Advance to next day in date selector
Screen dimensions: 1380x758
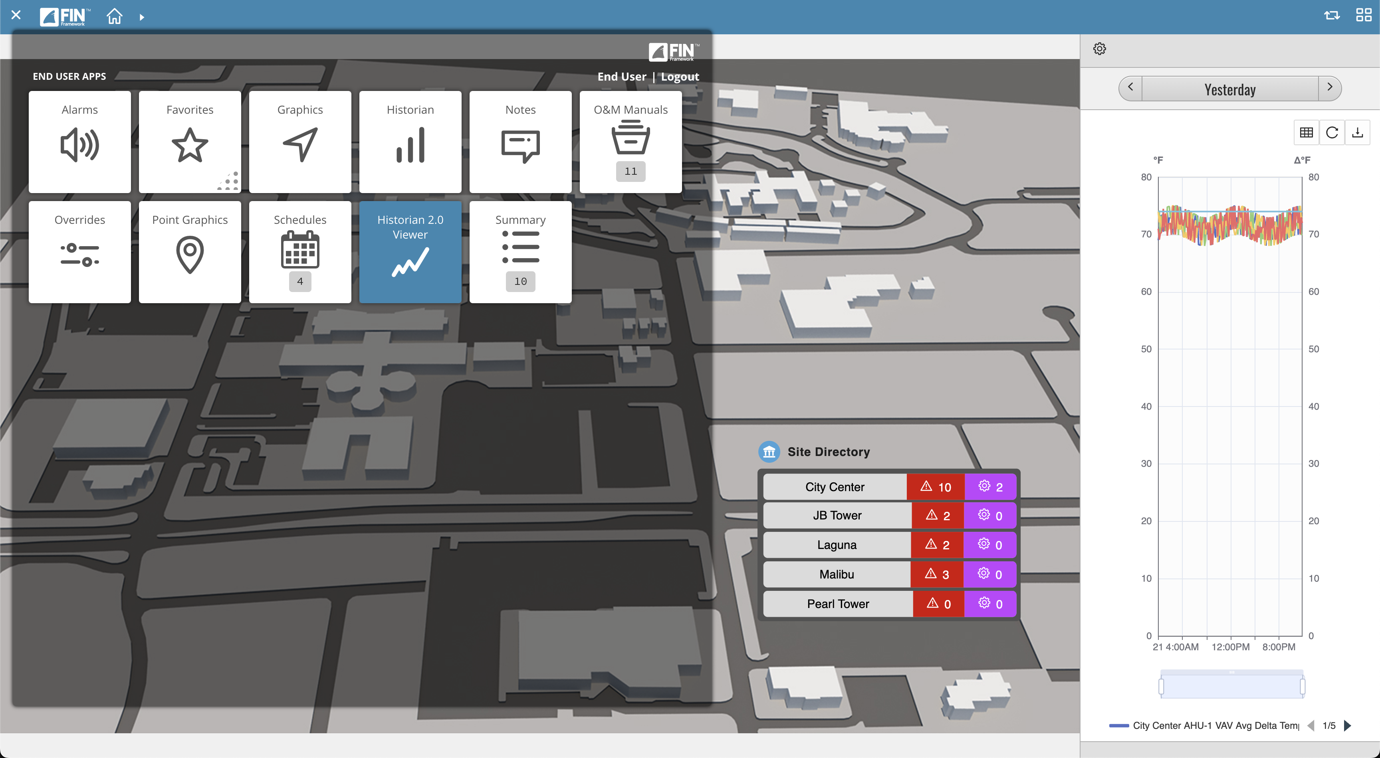1330,88
